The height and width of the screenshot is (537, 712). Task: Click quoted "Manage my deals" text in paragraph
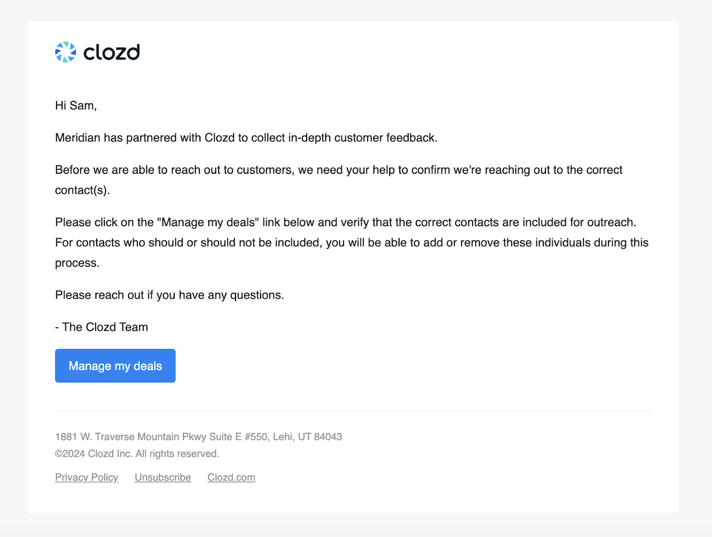tap(208, 222)
